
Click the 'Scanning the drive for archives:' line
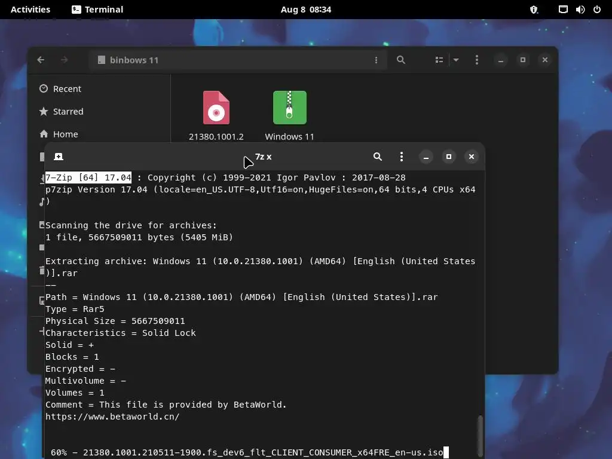(x=131, y=225)
